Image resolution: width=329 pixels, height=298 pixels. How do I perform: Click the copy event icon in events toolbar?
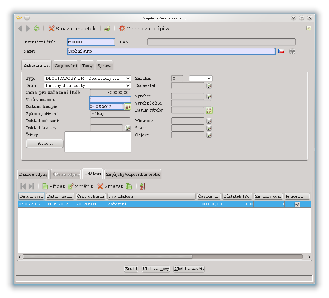[x=129, y=186]
